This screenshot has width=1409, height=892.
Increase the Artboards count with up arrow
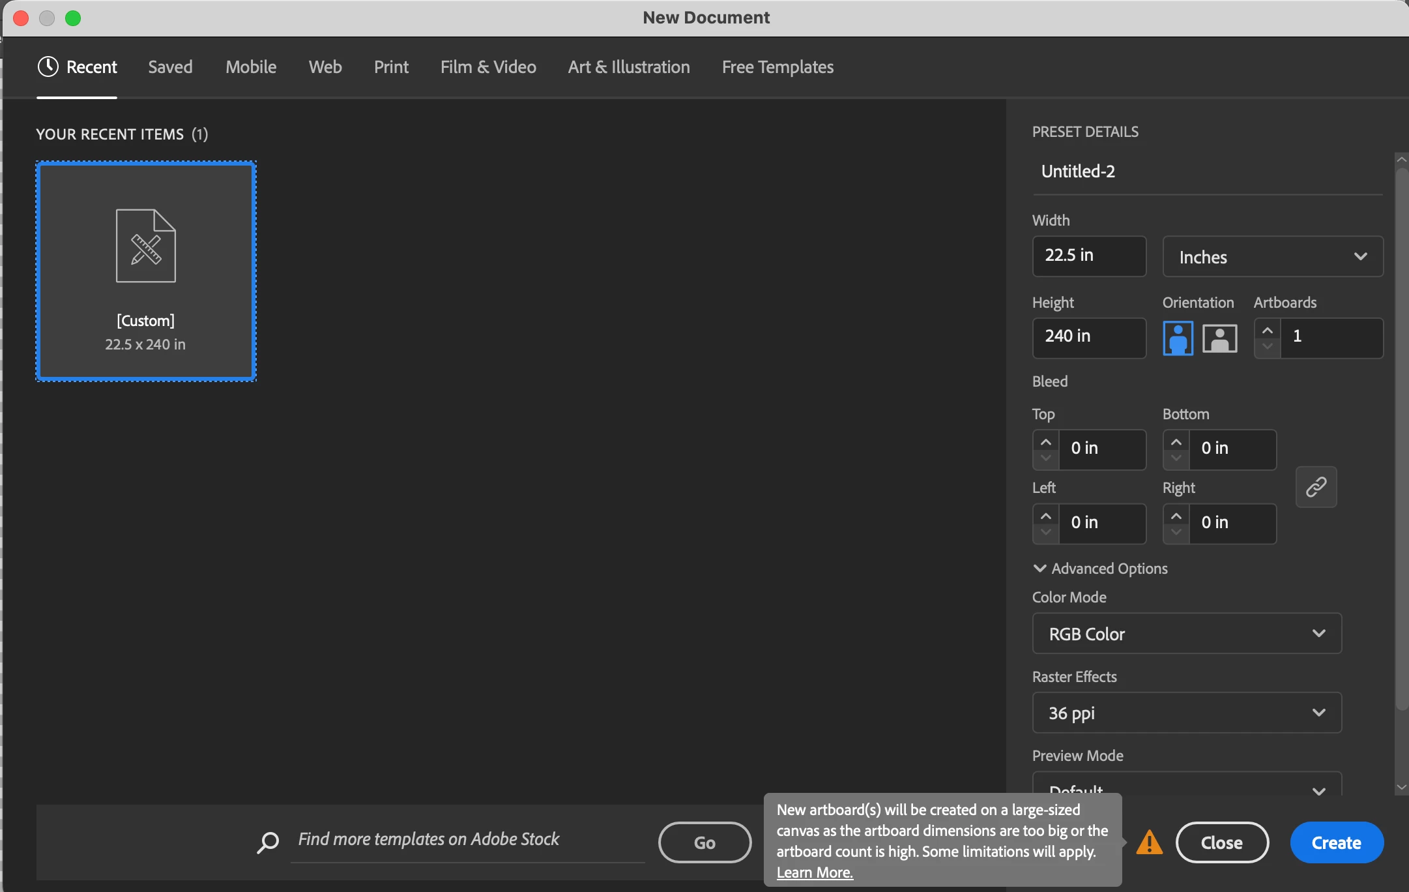[1267, 331]
